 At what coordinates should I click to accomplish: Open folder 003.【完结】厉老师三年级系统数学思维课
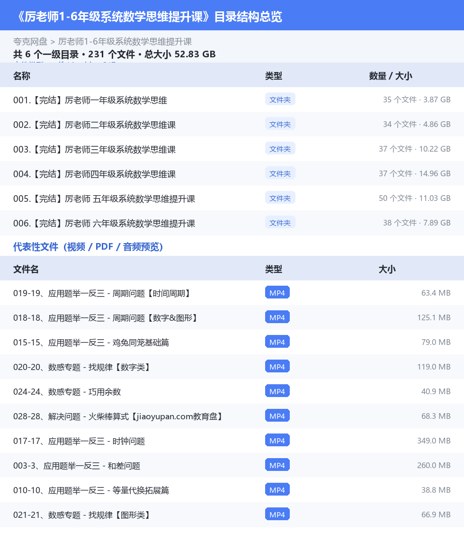94,150
